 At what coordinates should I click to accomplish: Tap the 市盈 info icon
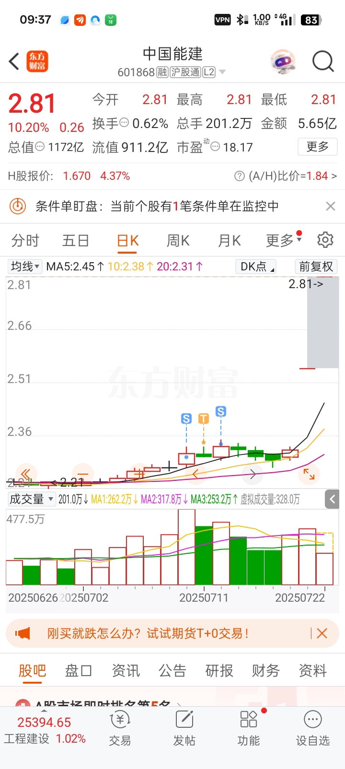click(x=215, y=146)
